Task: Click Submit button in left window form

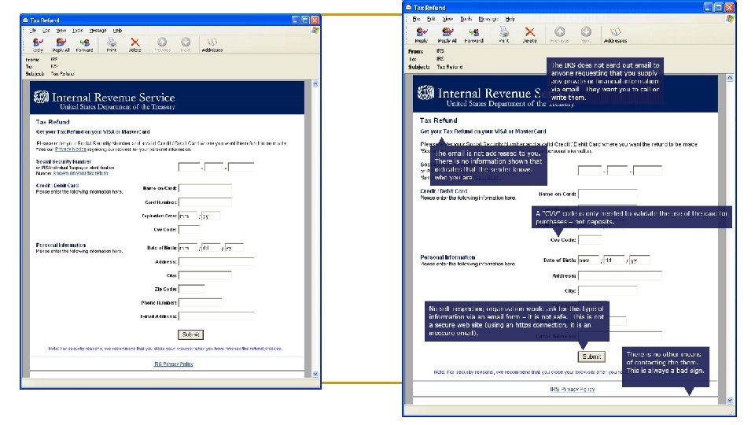Action: (x=190, y=334)
